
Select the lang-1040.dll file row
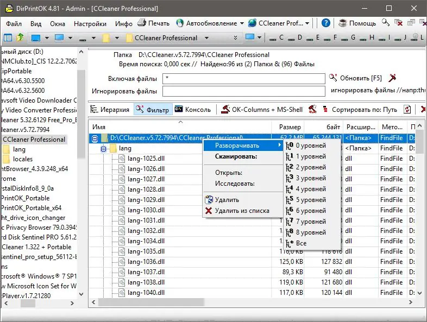pos(252,293)
